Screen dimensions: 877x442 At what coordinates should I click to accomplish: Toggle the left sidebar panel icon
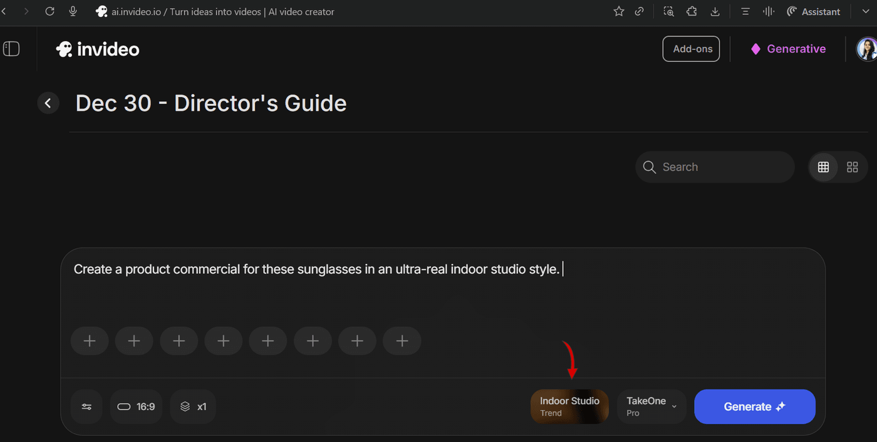[11, 49]
